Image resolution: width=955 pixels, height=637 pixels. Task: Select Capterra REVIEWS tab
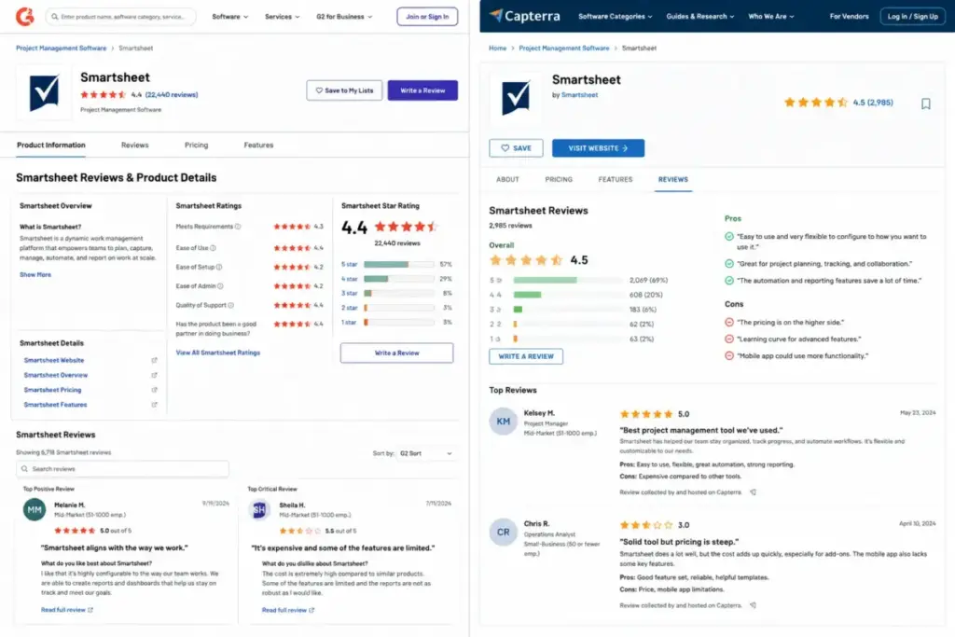tap(673, 180)
